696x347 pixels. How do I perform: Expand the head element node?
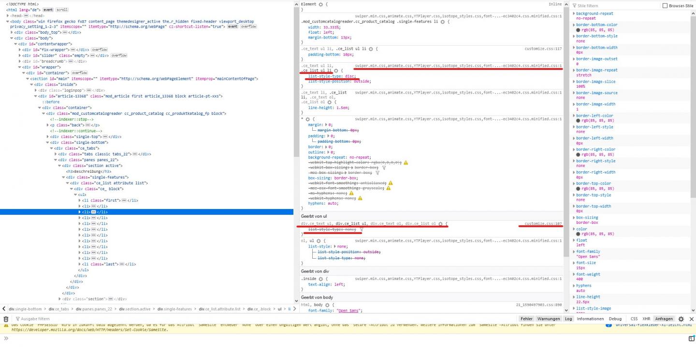point(8,15)
